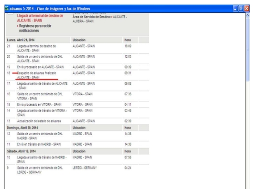Click the time value 14:36
Screen dimensions: 253x189
pyautogui.click(x=128, y=144)
